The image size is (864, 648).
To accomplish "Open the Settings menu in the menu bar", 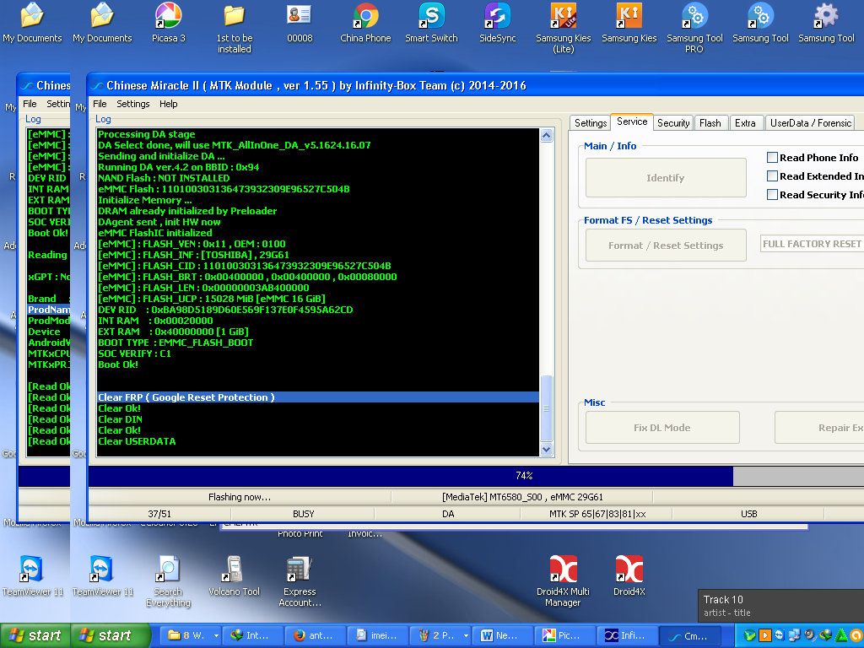I will [x=132, y=104].
